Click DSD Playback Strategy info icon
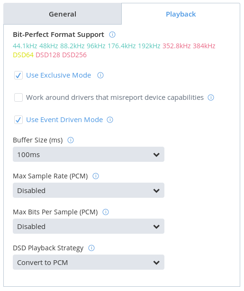The image size is (244, 291). (x=91, y=248)
